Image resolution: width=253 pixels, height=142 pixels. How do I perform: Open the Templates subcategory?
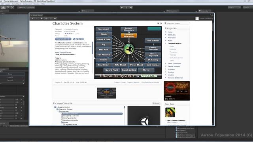pos(174,52)
